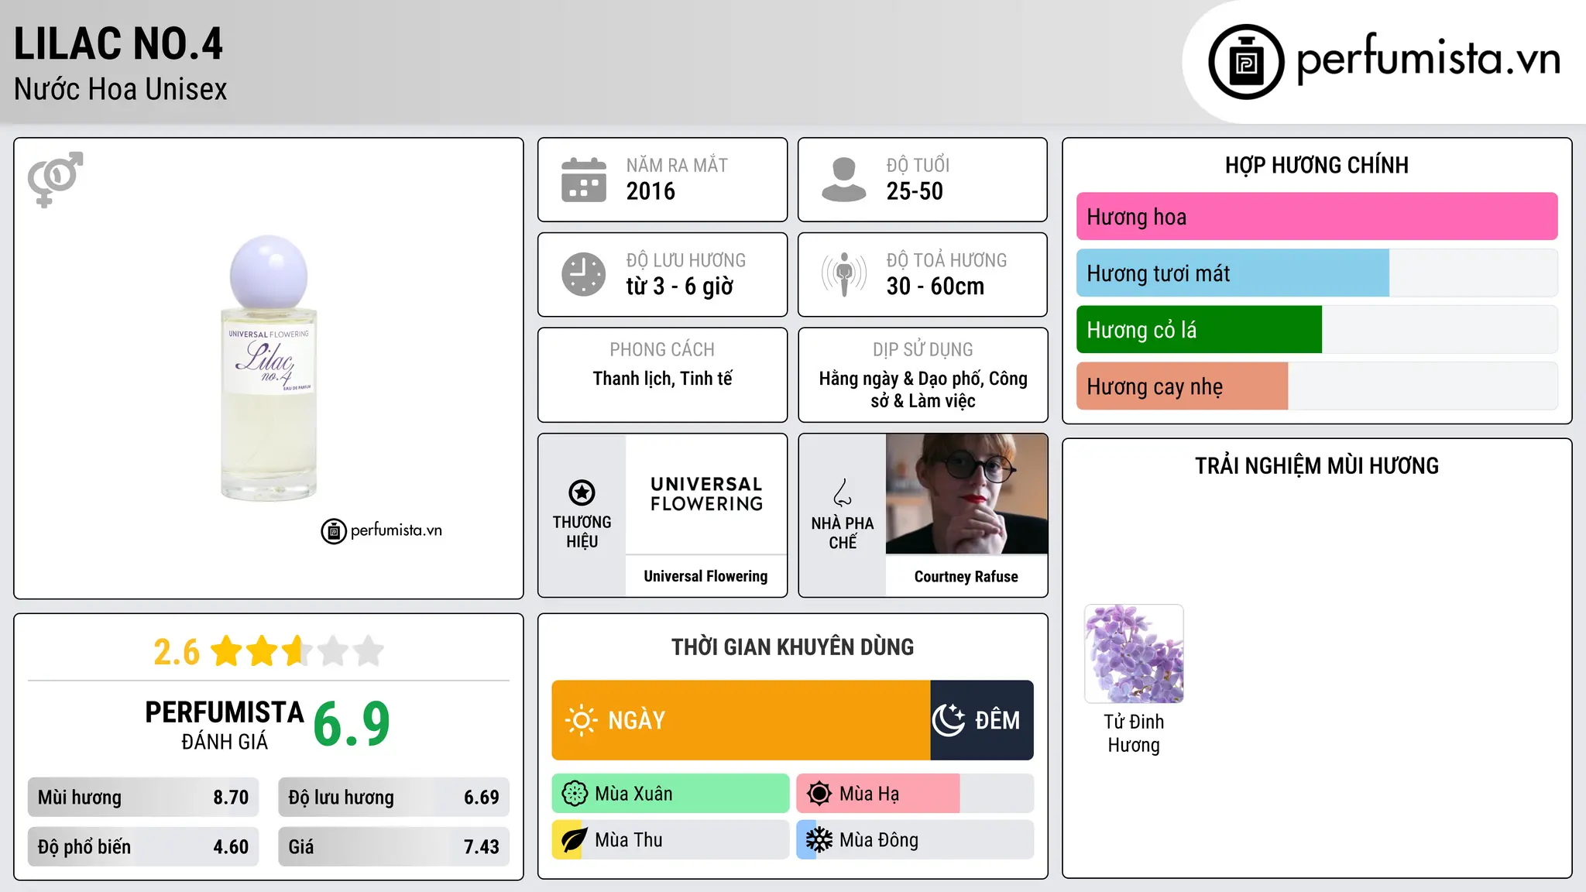The height and width of the screenshot is (892, 1586).
Task: Click the NHÀ PHA CHẾ label
Action: (x=843, y=533)
